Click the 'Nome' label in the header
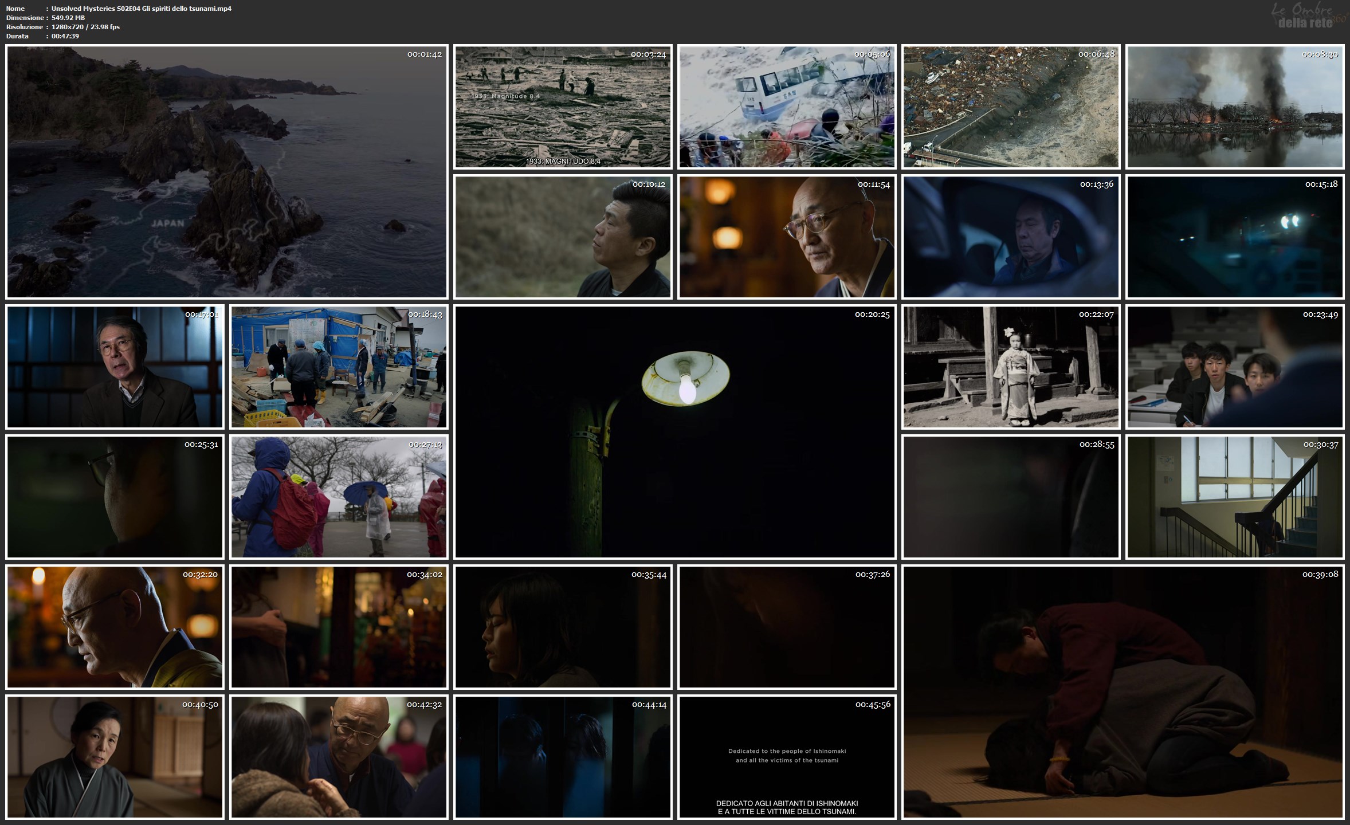This screenshot has width=1350, height=825. tap(15, 9)
